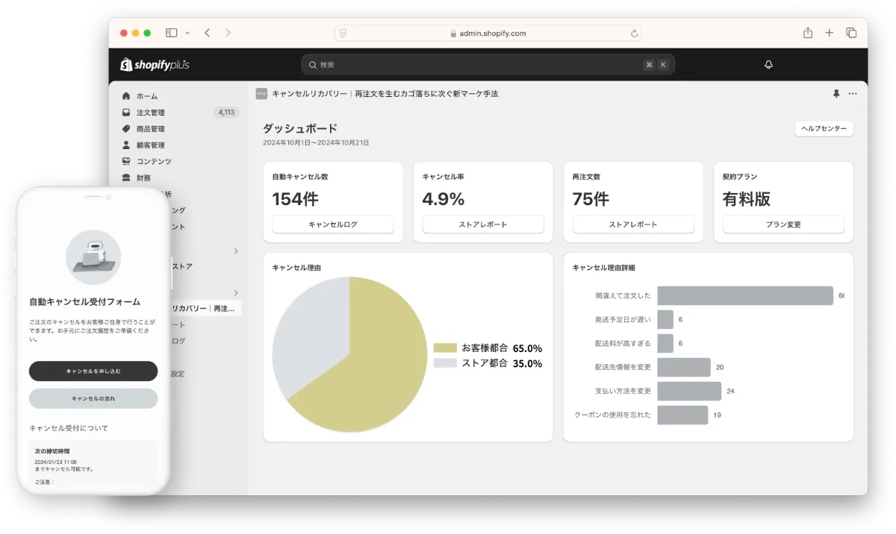Go back using the browser back arrow
Screen dimensions: 896x534
(207, 33)
